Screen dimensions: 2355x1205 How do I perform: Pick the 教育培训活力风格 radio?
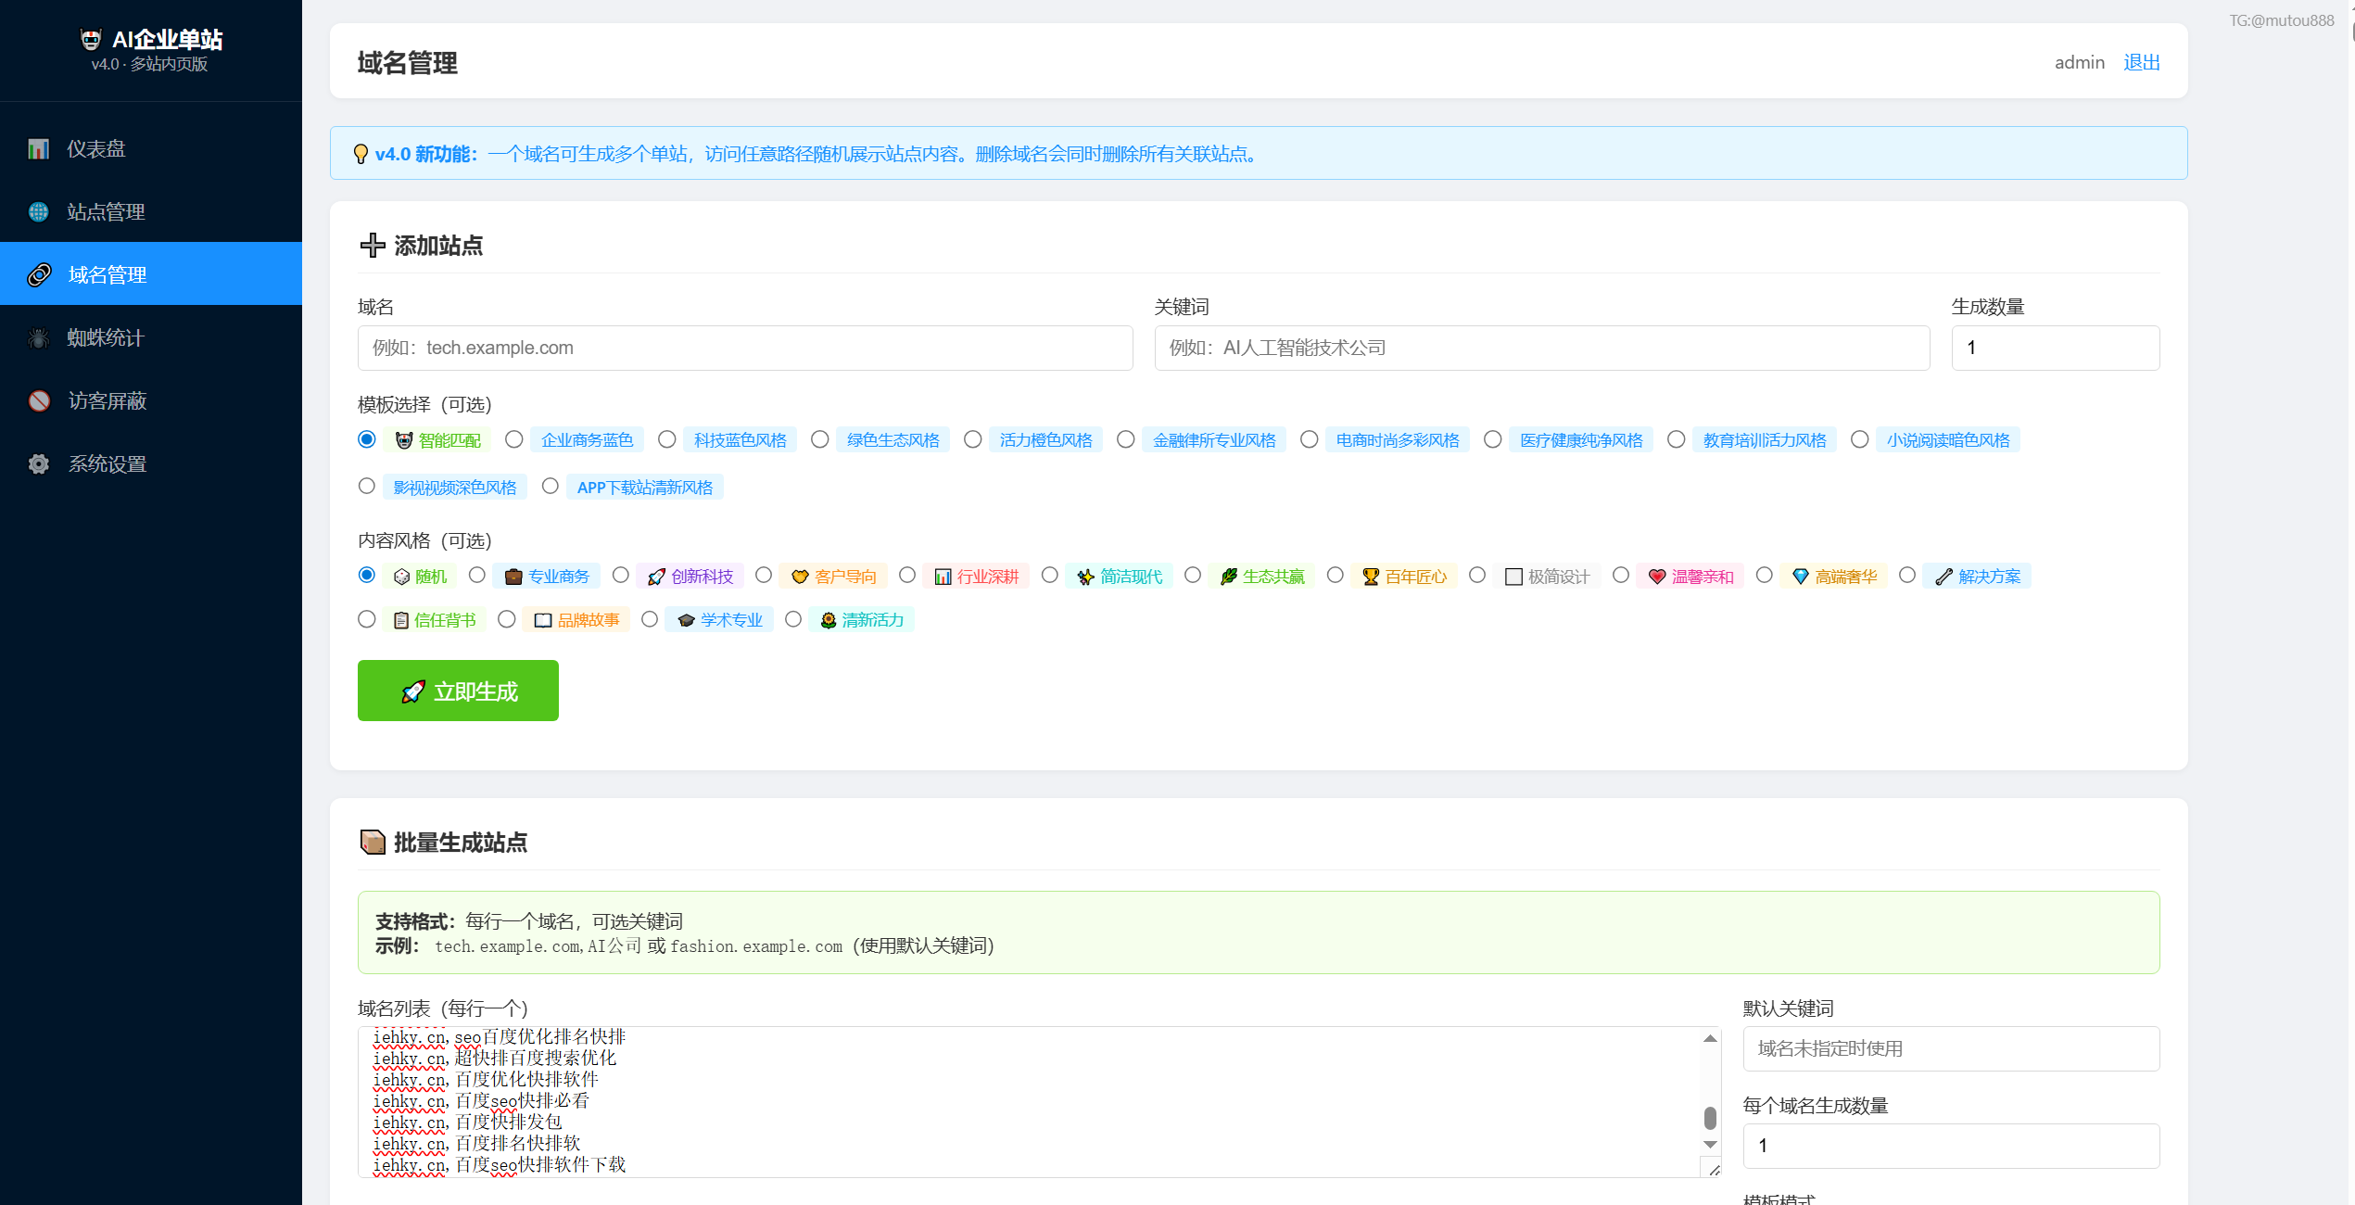click(1677, 439)
